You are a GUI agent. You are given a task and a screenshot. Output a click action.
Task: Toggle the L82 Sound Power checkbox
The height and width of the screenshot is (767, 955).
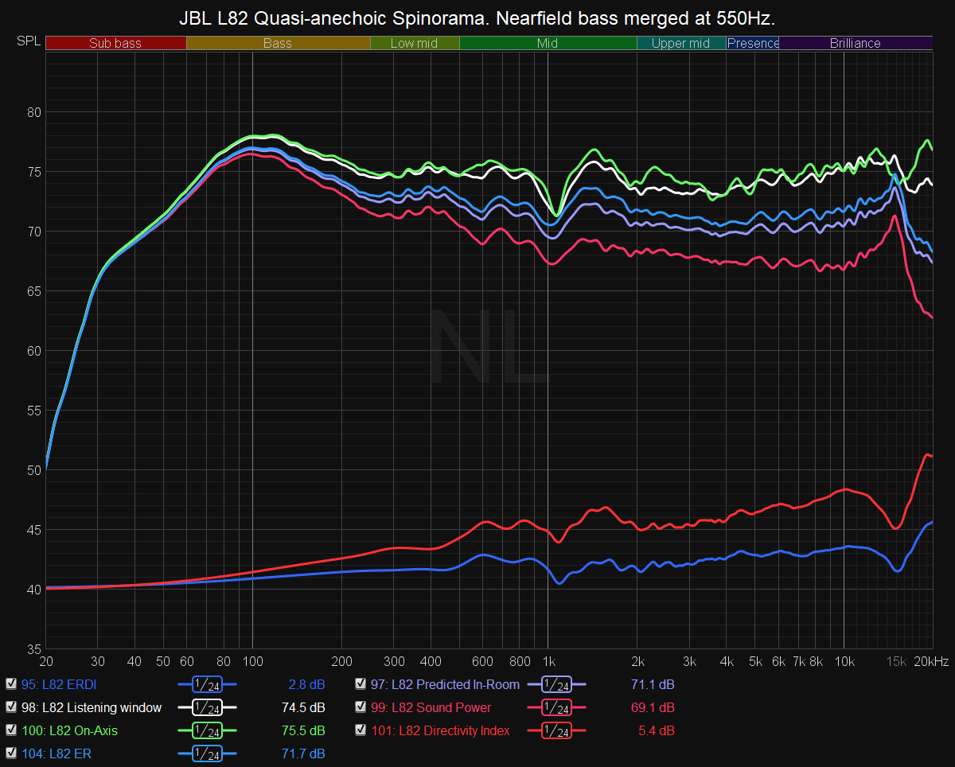pos(361,707)
